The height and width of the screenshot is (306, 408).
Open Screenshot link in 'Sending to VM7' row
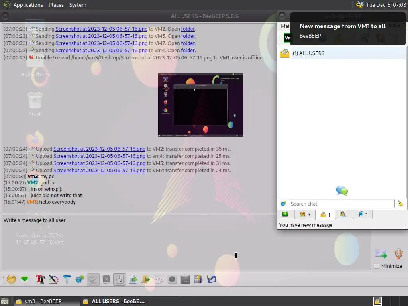tap(101, 43)
